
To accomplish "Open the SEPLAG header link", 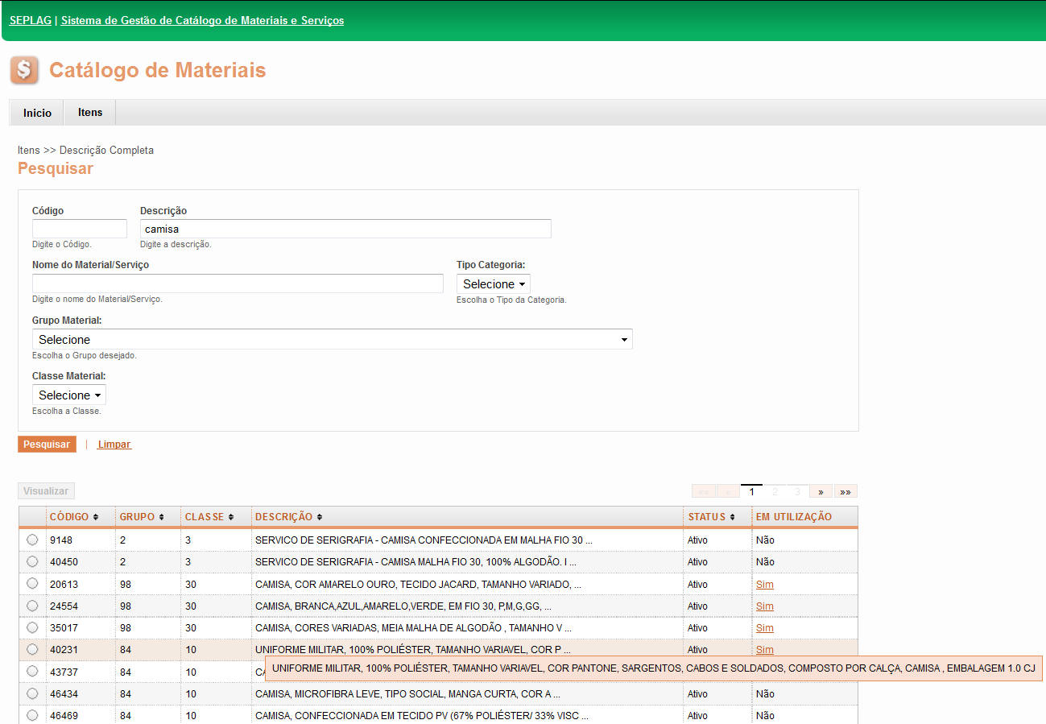I will (31, 20).
